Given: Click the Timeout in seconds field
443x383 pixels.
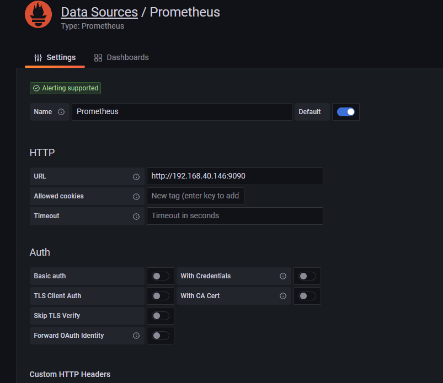Looking at the screenshot, I should click(x=235, y=216).
